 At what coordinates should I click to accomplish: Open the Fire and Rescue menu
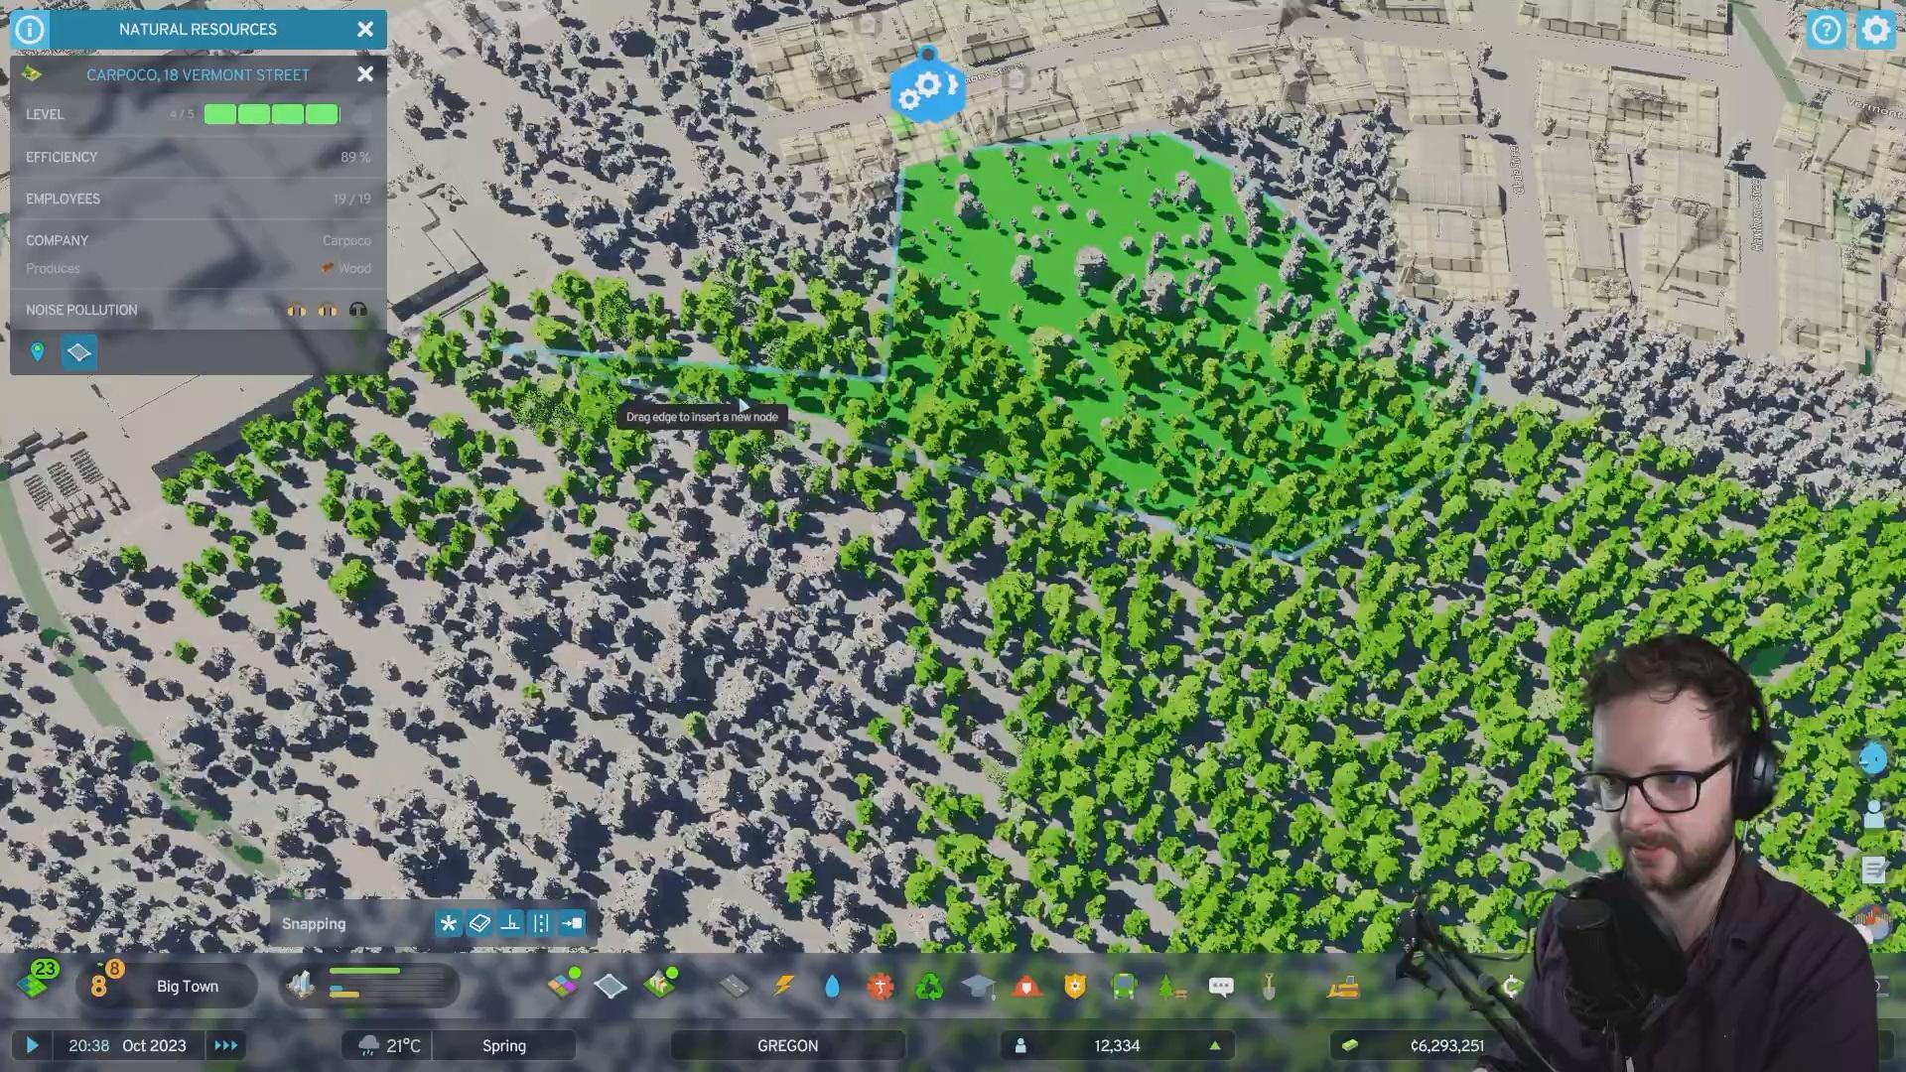tap(1026, 986)
